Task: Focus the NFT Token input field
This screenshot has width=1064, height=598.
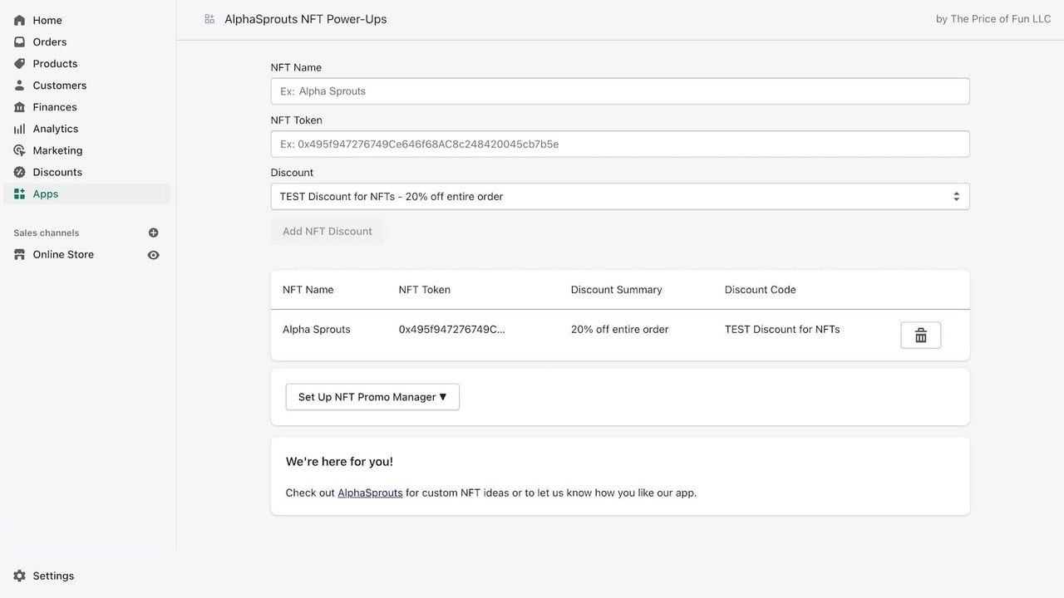Action: click(620, 144)
